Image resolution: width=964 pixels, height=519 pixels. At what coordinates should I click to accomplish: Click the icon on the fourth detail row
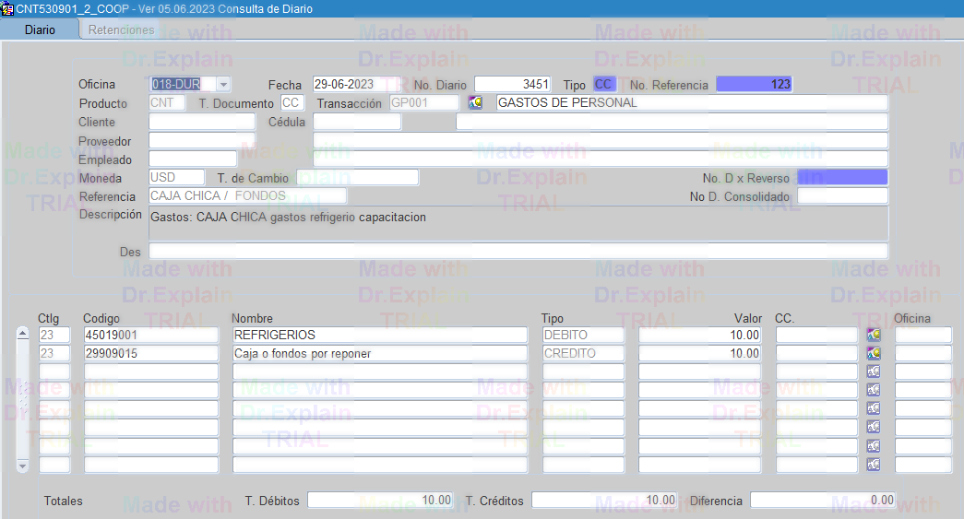(x=874, y=390)
